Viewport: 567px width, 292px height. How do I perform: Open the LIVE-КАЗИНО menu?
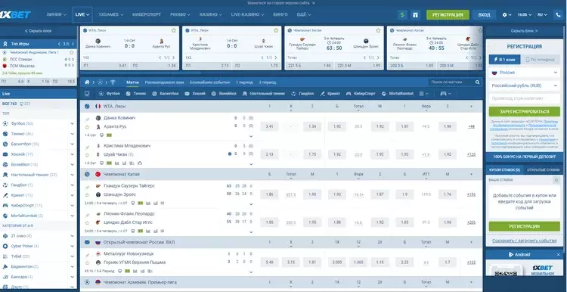click(248, 15)
